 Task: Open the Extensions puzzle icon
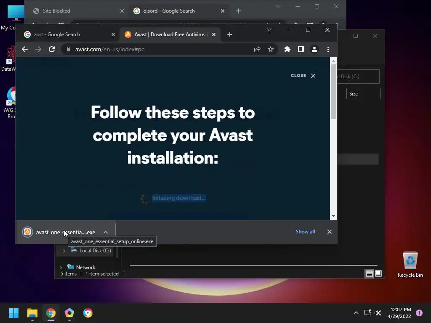pos(287,50)
